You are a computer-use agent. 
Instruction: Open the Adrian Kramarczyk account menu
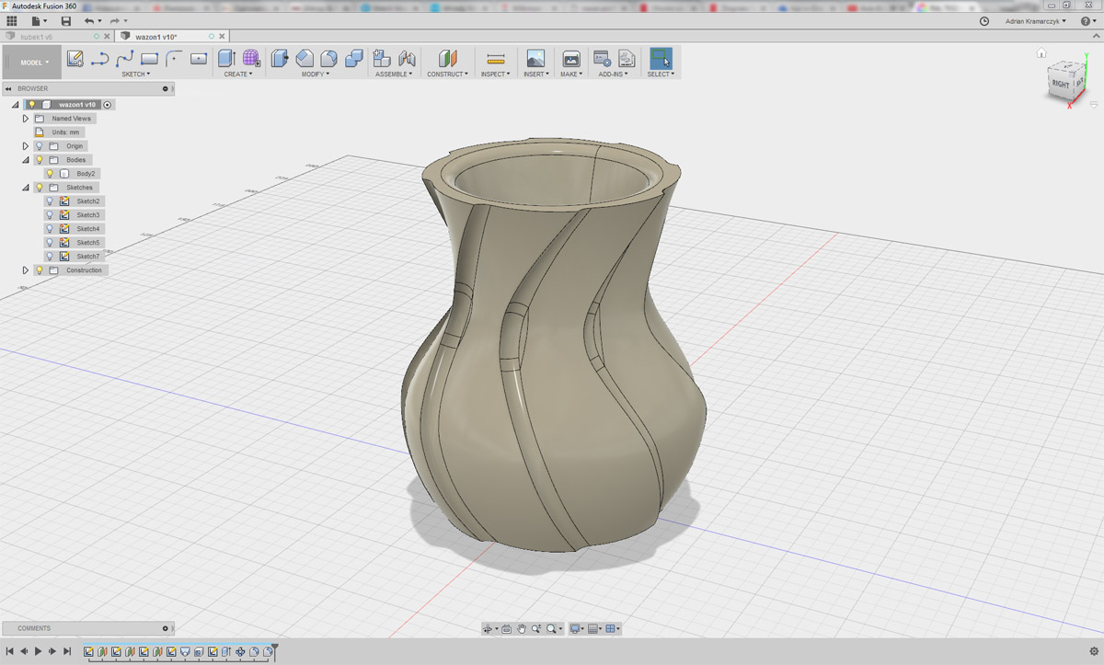(1035, 21)
